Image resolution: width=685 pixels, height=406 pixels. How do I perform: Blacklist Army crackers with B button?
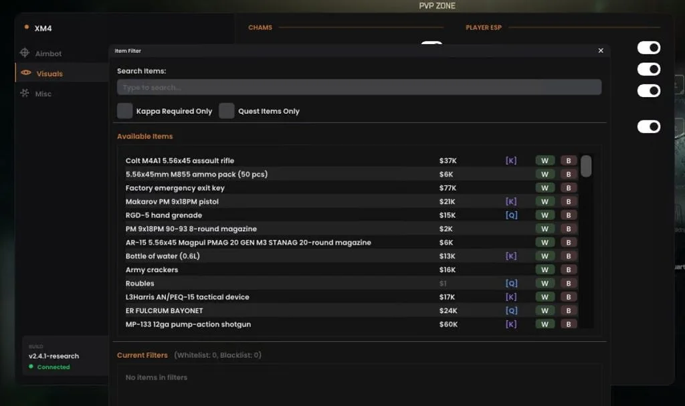569,270
